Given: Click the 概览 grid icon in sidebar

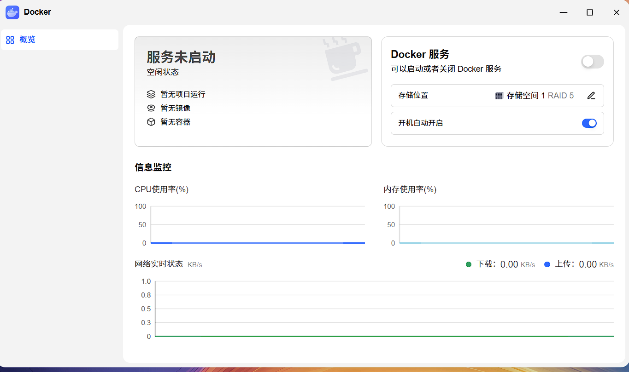Looking at the screenshot, I should coord(10,40).
